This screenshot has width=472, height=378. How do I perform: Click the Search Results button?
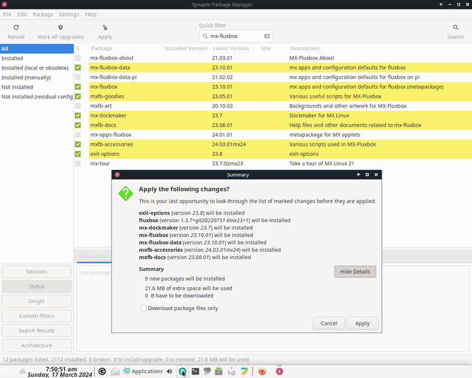37,331
